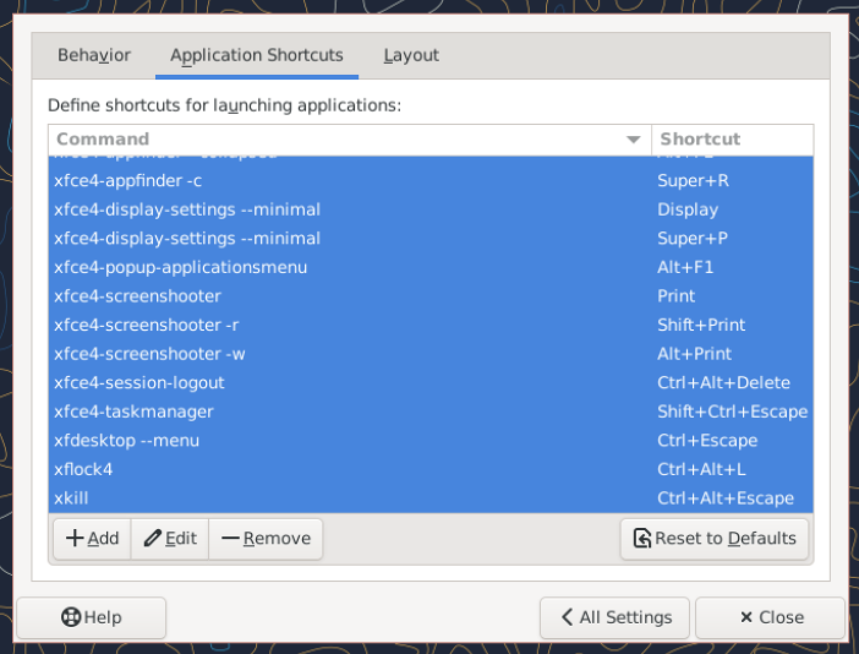Click the All Settings back chevron
This screenshot has height=654, width=859.
point(567,617)
